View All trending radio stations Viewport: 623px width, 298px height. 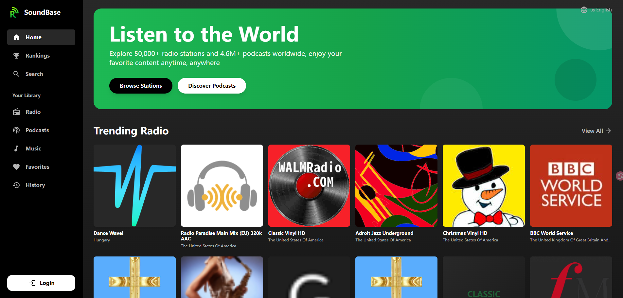[x=596, y=131]
